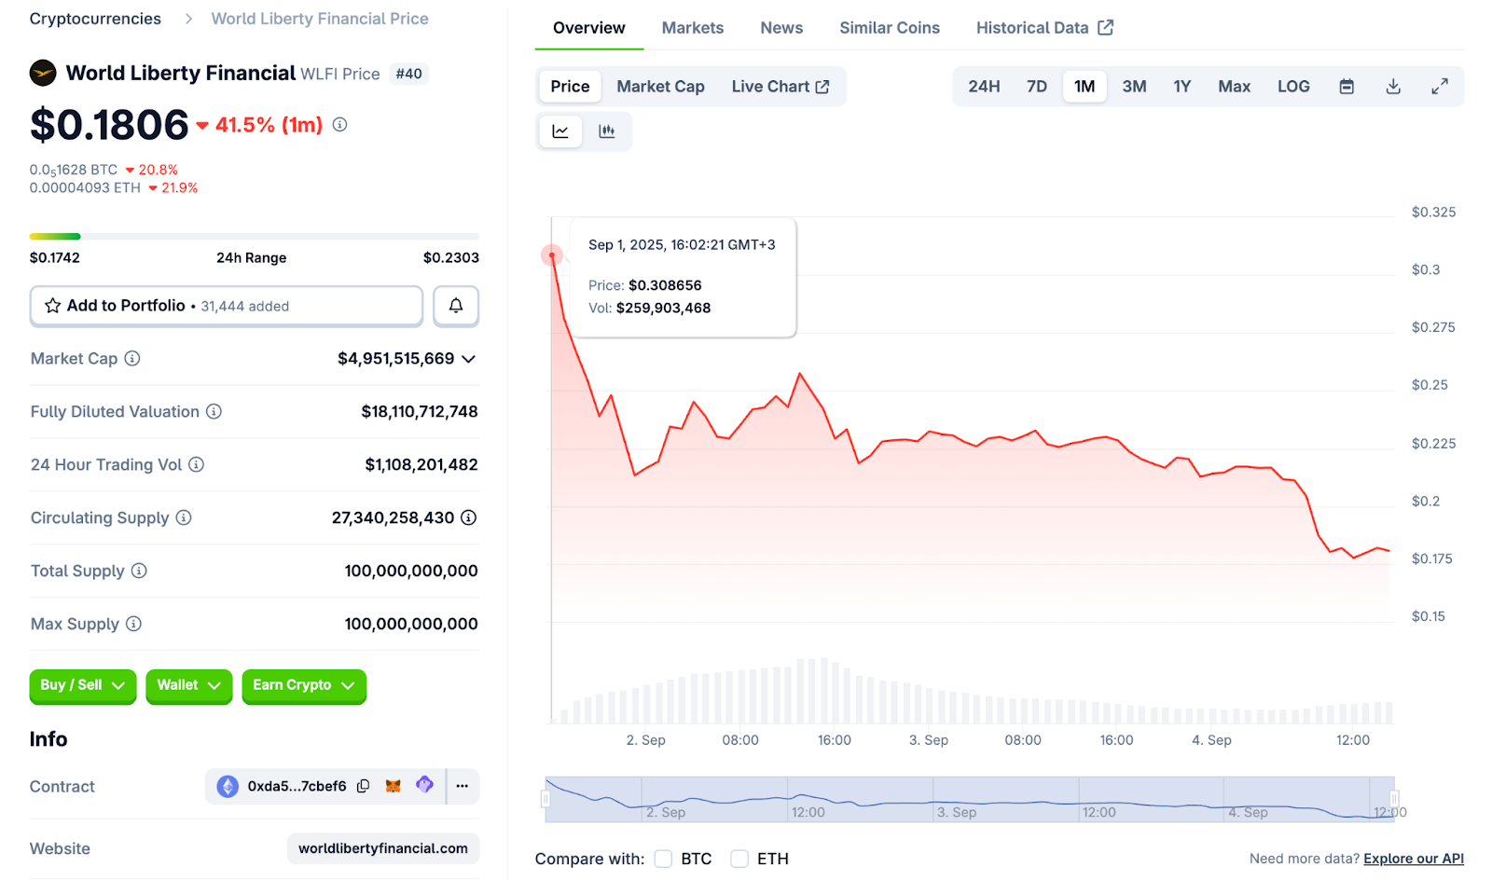This screenshot has height=881, width=1492.
Task: Toggle LOG scale on chart
Action: (x=1293, y=87)
